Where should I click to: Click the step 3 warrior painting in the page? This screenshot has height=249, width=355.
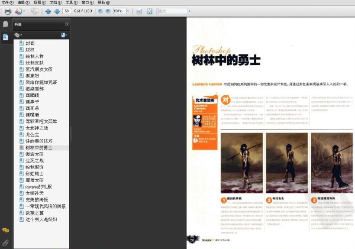pos(332,163)
